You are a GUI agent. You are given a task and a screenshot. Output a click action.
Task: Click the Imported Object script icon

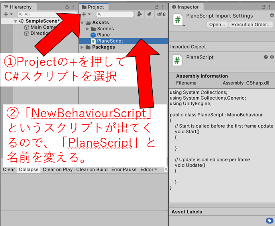coord(177,61)
